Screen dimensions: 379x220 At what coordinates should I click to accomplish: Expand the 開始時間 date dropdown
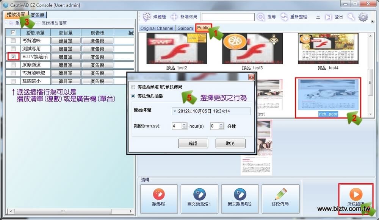pos(174,111)
